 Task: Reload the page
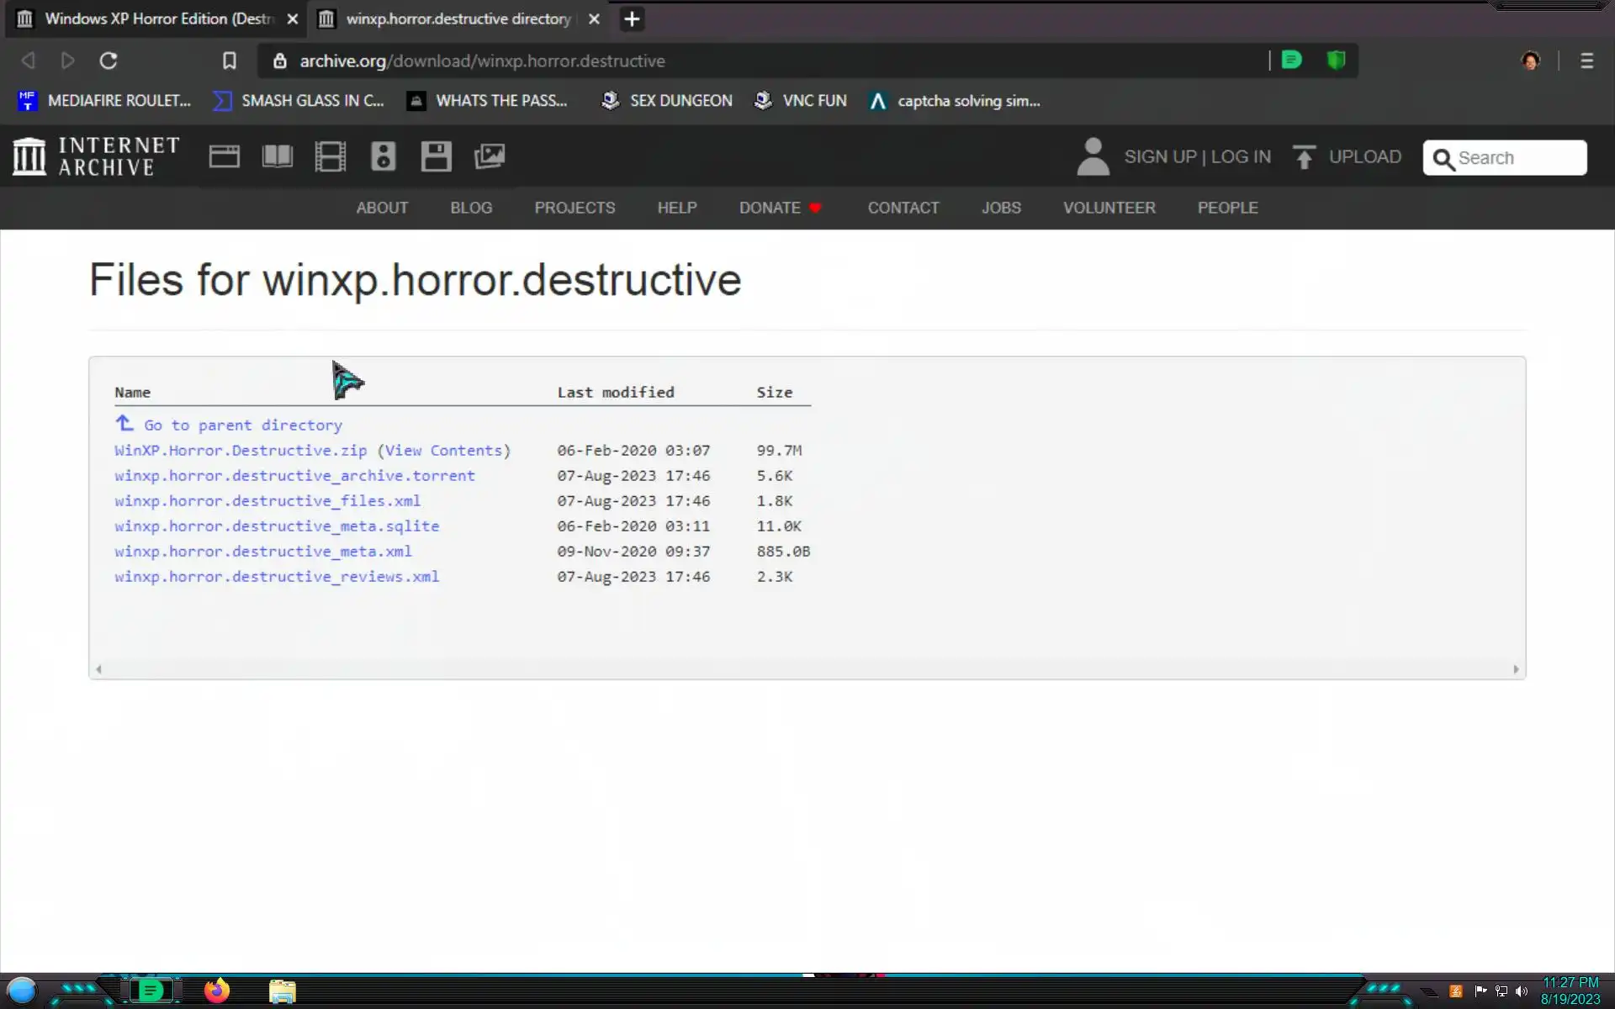click(109, 61)
